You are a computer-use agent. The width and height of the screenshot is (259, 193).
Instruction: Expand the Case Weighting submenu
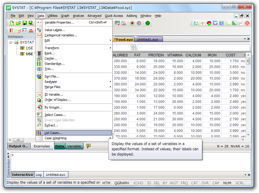[74, 138]
